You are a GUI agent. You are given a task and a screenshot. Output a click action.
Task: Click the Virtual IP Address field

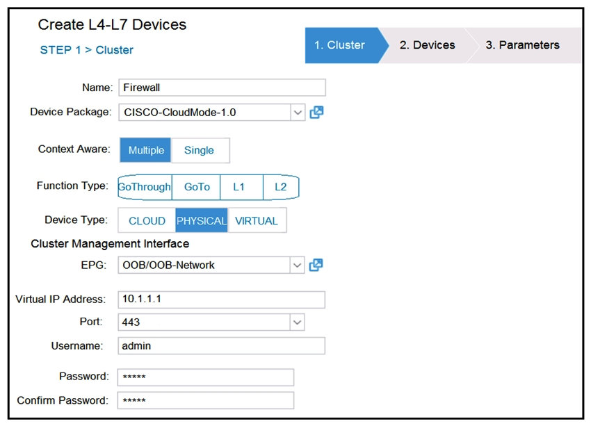[x=221, y=300]
